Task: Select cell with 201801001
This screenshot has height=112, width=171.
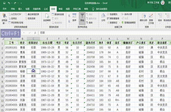Action: (11, 47)
